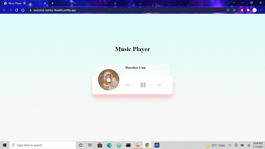Open the clock and date flyout
Image resolution: width=265 pixels, height=149 pixels.
pos(258,145)
